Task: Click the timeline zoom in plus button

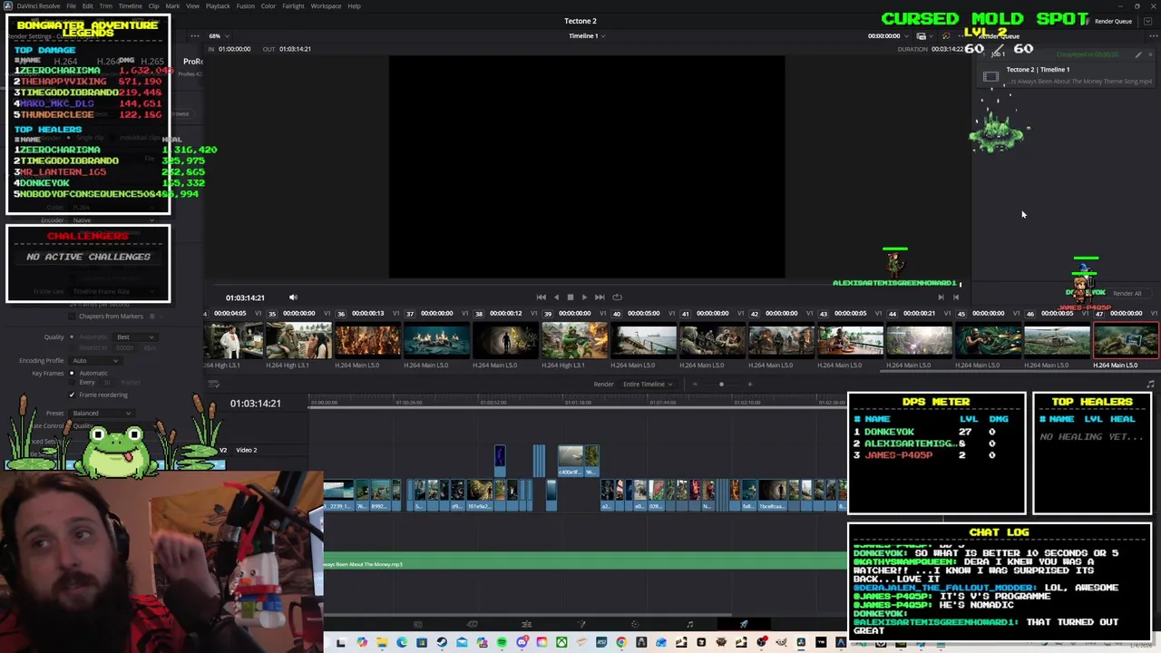Action: (749, 384)
